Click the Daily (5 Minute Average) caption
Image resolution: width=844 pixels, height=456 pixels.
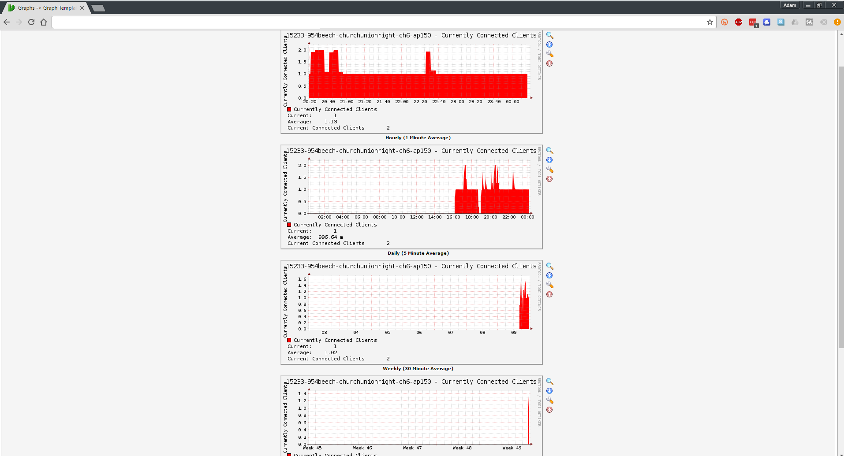[418, 253]
